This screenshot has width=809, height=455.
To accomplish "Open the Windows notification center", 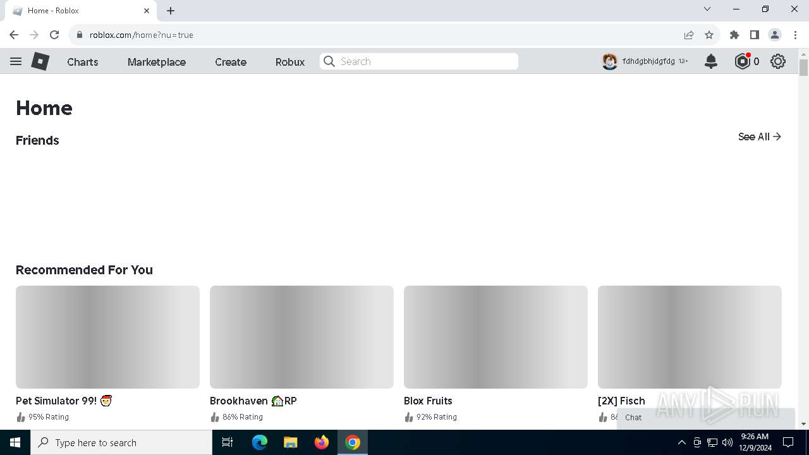I will tap(788, 442).
